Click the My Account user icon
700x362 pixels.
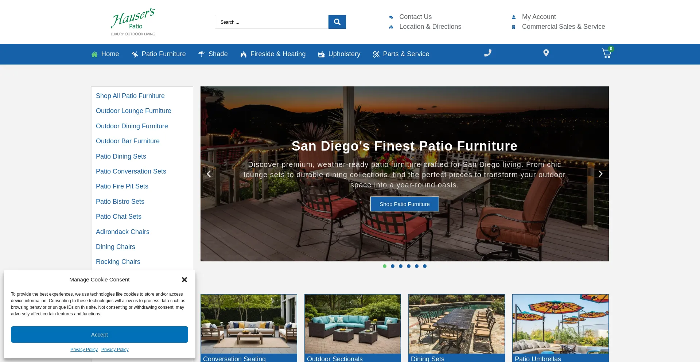click(x=514, y=17)
